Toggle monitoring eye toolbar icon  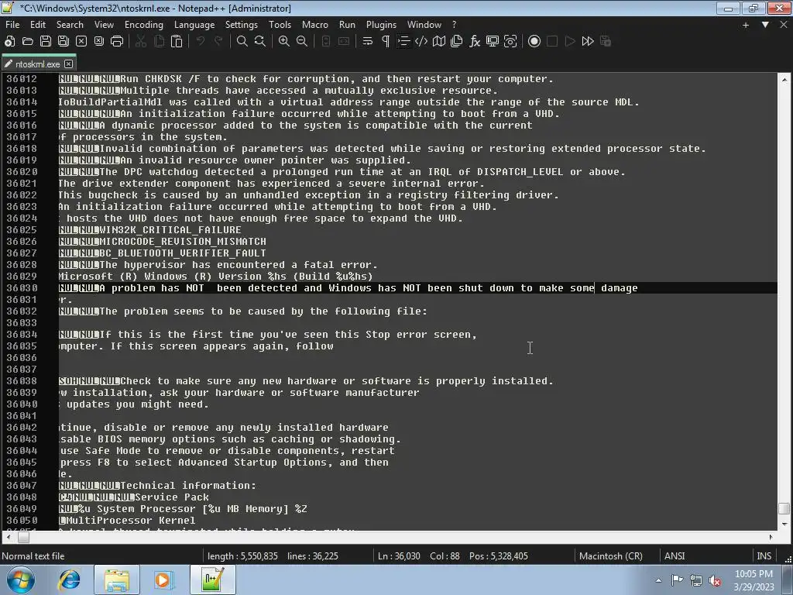[510, 42]
